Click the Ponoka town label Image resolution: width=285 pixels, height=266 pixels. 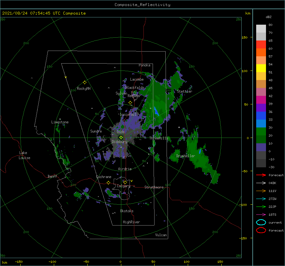144,65
